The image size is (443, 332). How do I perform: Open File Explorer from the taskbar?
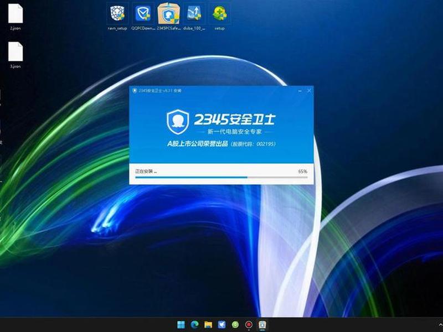(x=208, y=325)
